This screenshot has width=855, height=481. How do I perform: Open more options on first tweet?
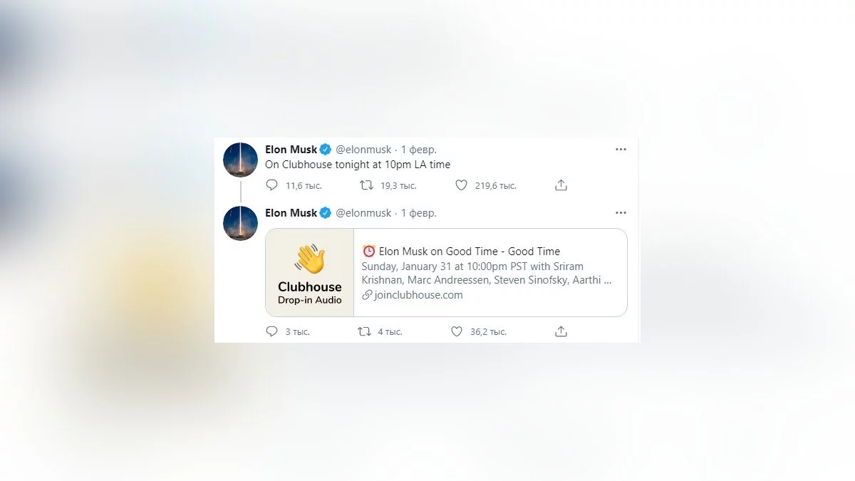(621, 150)
